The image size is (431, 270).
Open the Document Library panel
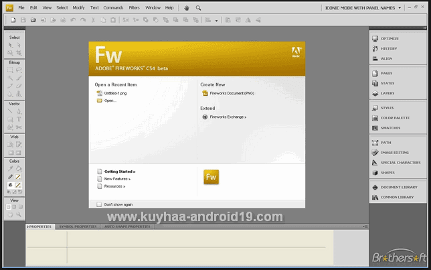point(399,187)
